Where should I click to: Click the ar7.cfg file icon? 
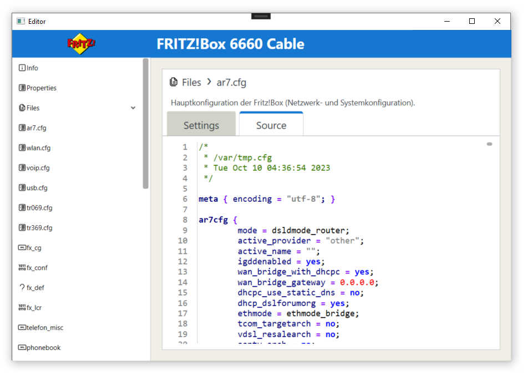(x=22, y=128)
